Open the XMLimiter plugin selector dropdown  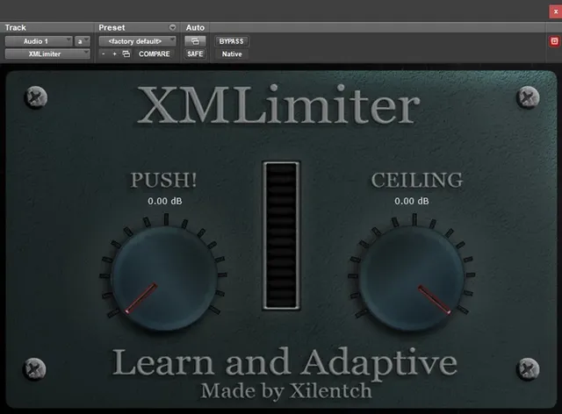47,54
